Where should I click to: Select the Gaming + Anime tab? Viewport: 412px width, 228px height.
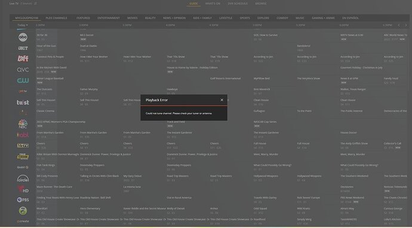point(324,18)
